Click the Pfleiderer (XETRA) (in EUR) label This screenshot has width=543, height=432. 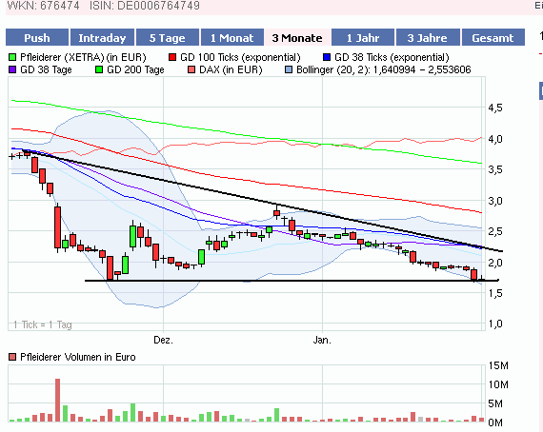83,57
